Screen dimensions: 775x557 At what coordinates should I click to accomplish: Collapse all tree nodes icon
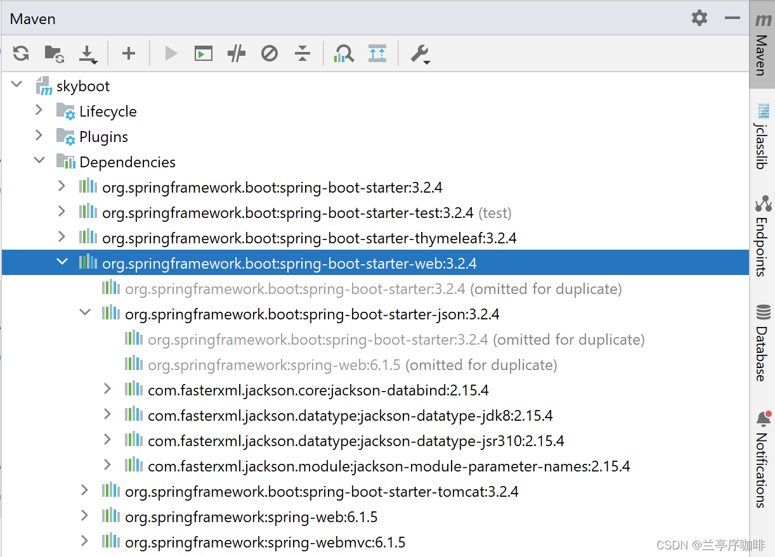pyautogui.click(x=303, y=53)
